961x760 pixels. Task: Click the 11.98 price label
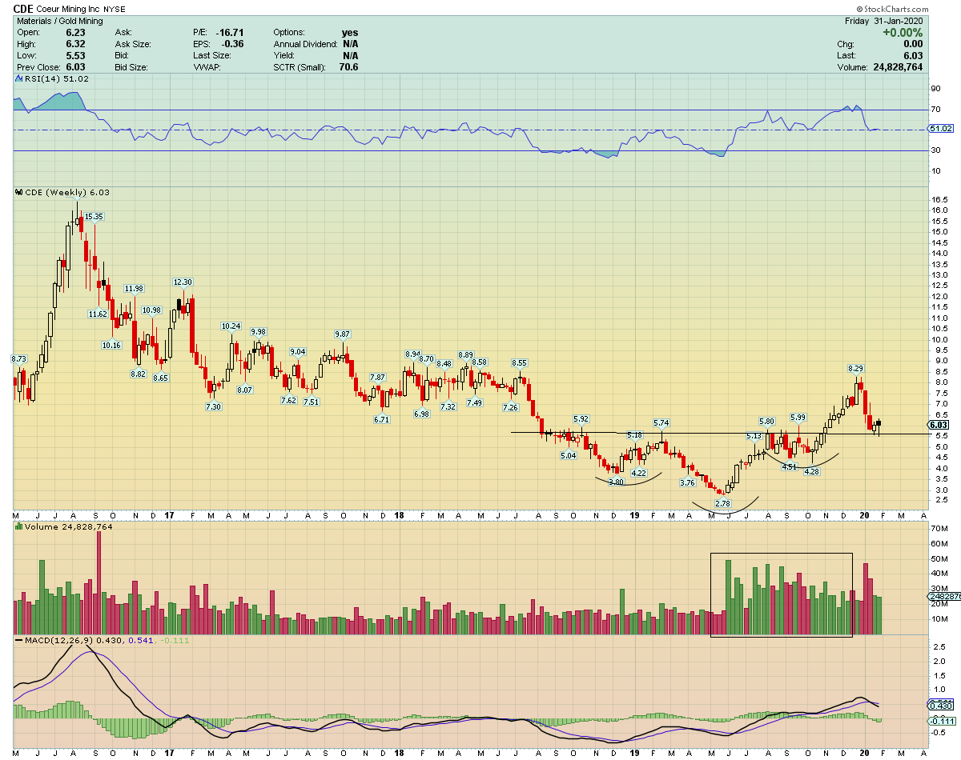[134, 289]
